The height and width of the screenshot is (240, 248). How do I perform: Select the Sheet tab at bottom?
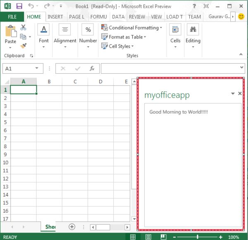(x=49, y=227)
